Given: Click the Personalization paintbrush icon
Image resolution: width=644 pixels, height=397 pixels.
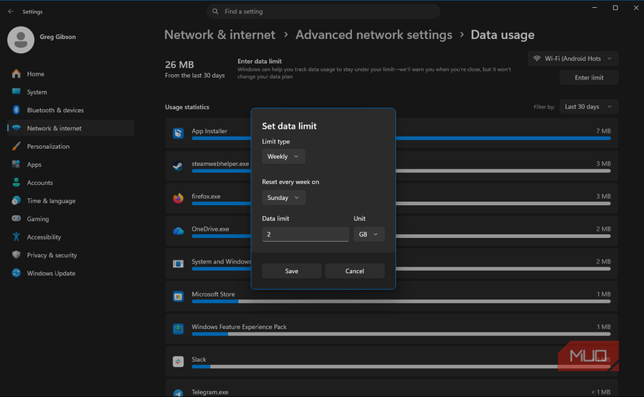Looking at the screenshot, I should tap(16, 146).
